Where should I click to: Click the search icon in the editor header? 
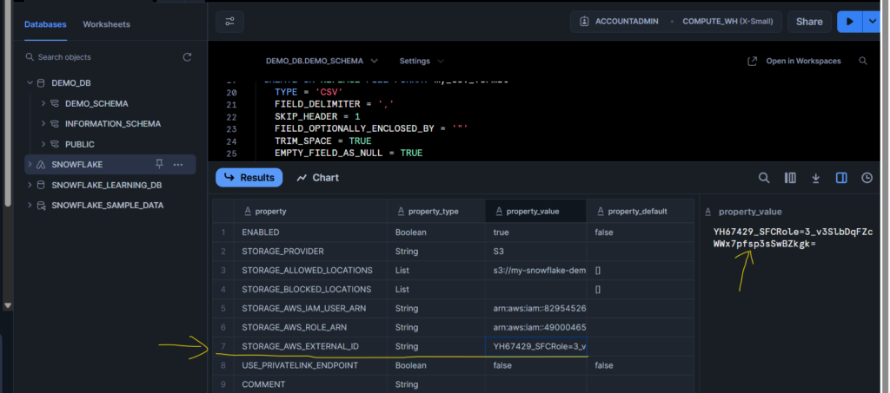pos(863,61)
